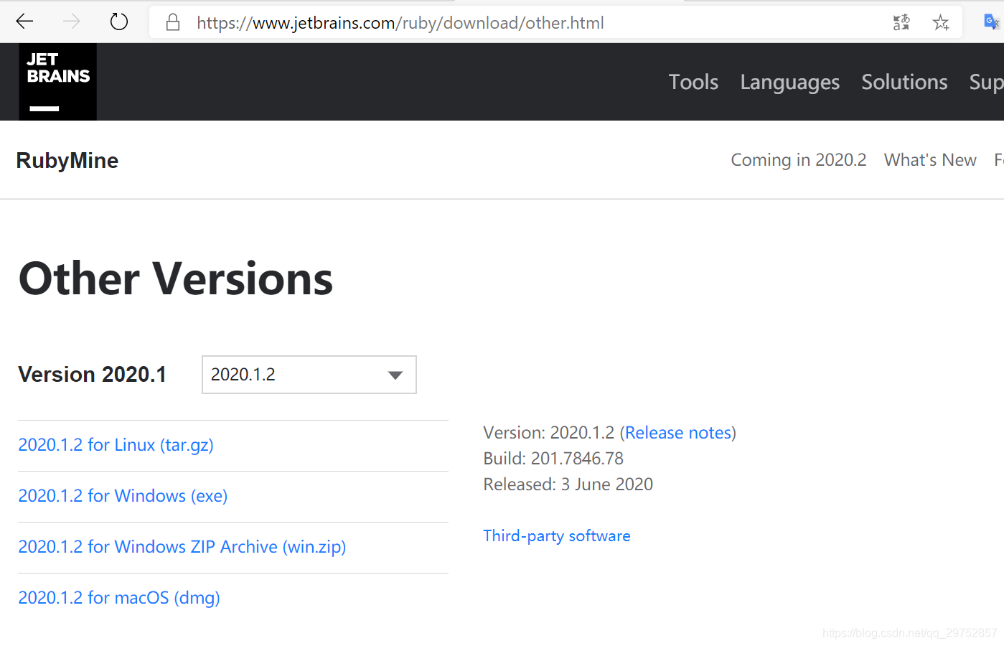Click the browser forward arrow
The width and height of the screenshot is (1004, 646).
click(72, 22)
